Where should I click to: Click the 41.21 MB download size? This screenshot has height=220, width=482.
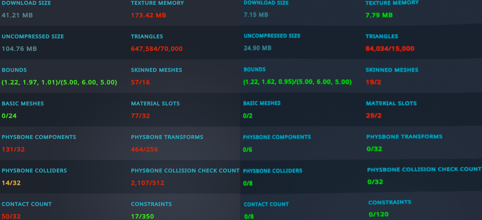17,15
